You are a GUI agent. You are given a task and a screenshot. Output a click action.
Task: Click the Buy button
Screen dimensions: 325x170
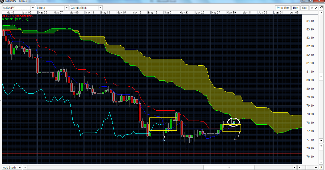[295, 8]
